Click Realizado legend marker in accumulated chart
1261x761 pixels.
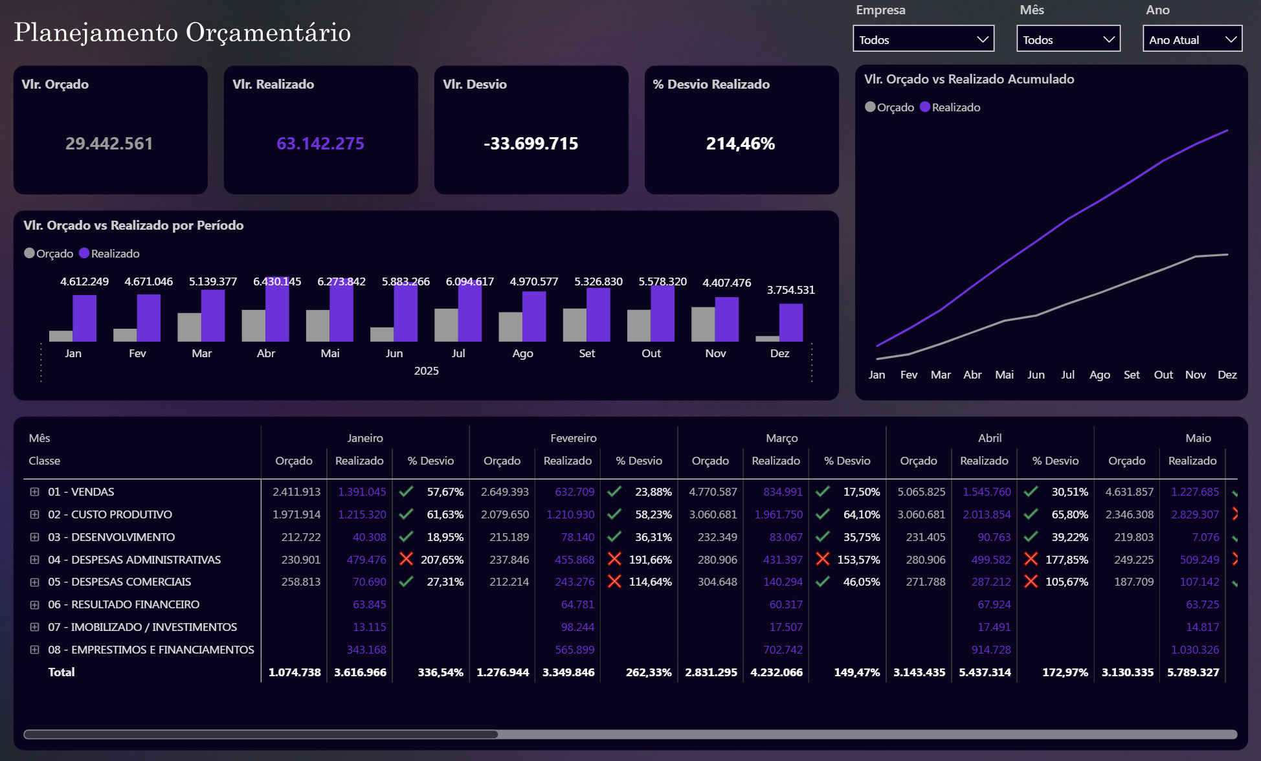click(925, 107)
